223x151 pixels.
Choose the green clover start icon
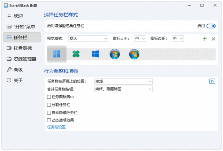coord(76,54)
